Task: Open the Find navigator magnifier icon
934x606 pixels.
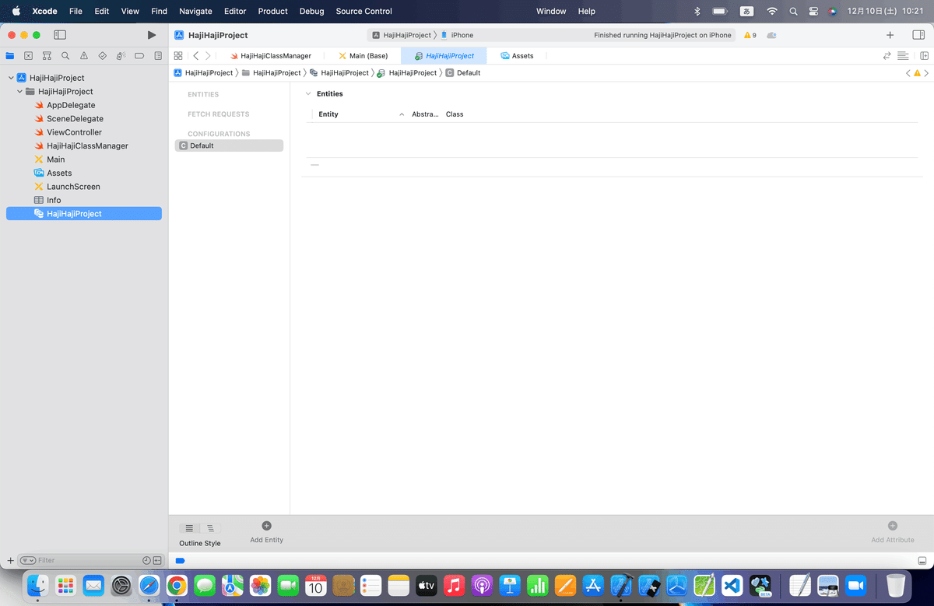Action: click(x=65, y=56)
